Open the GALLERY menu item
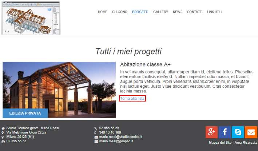 [160, 12]
